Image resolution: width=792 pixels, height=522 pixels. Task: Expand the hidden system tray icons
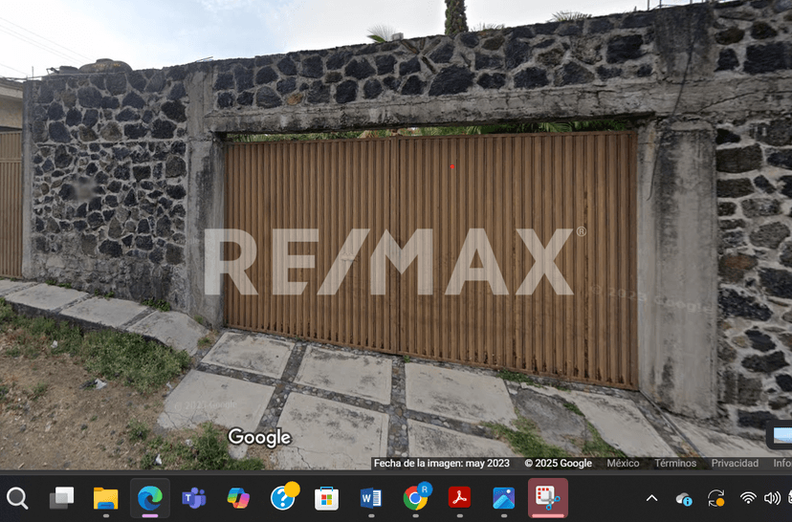[x=652, y=499]
